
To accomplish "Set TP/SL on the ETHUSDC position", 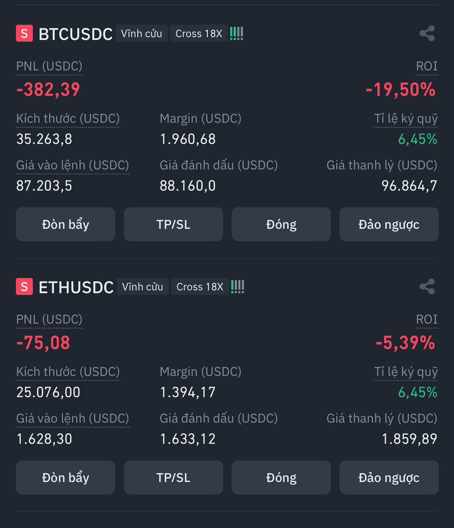I will click(x=173, y=478).
